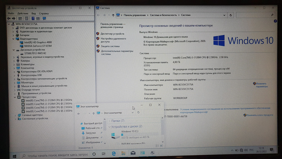Open Дополнительные параметры системы link
Image resolution: width=282 pixels, height=159 pixels.
117,53
